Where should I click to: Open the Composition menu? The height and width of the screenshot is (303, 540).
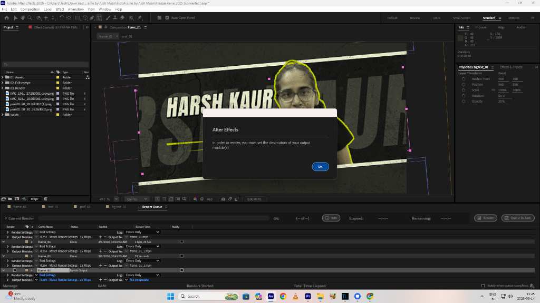(x=30, y=9)
